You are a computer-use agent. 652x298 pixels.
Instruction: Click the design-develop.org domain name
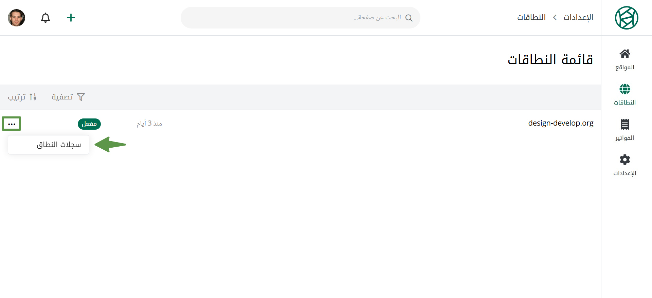pyautogui.click(x=561, y=123)
